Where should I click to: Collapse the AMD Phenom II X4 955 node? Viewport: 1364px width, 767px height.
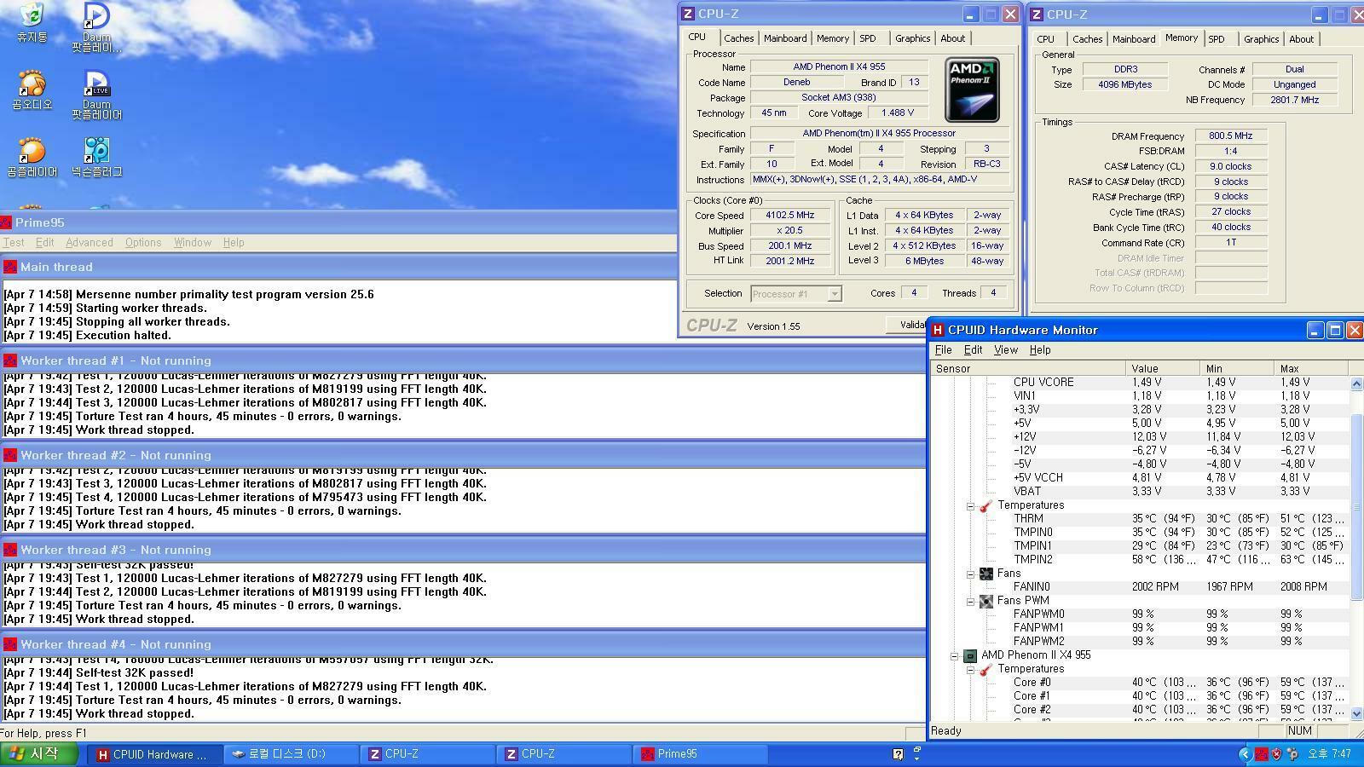pyautogui.click(x=955, y=655)
